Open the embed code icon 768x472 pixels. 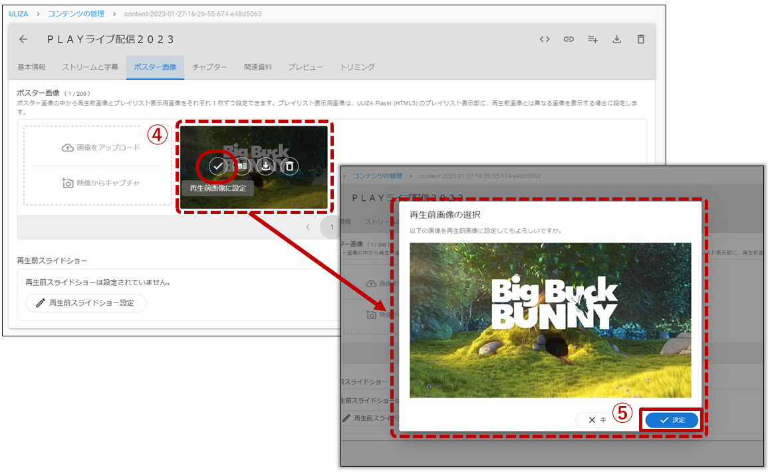click(545, 39)
